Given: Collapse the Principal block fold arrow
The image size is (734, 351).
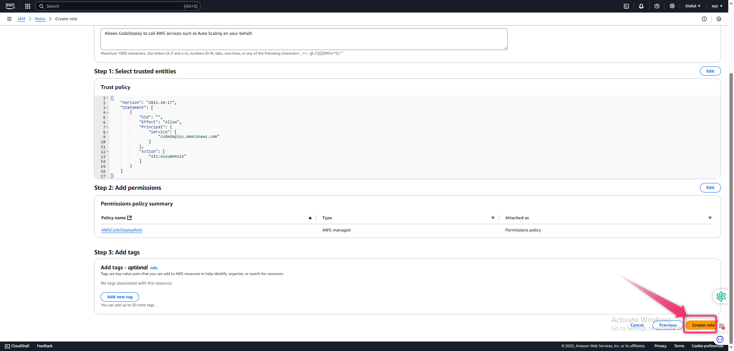Looking at the screenshot, I should [x=107, y=127].
